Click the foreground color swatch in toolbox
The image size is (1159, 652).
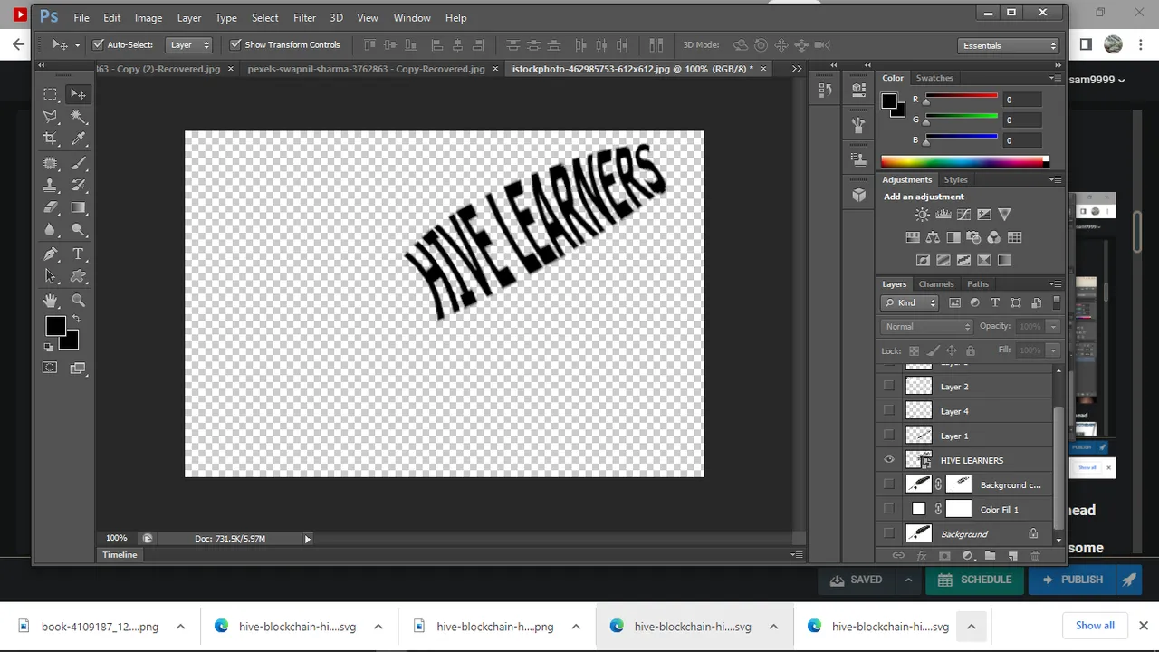[x=55, y=326]
